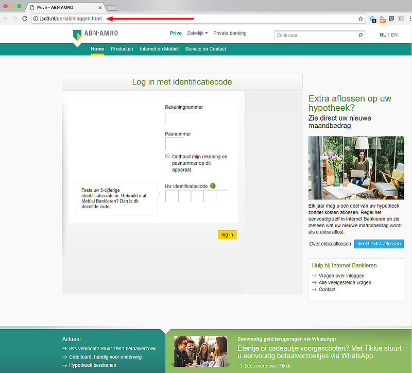The height and width of the screenshot is (373, 412).
Task: Click the browser address bar URL
Action: [x=71, y=19]
